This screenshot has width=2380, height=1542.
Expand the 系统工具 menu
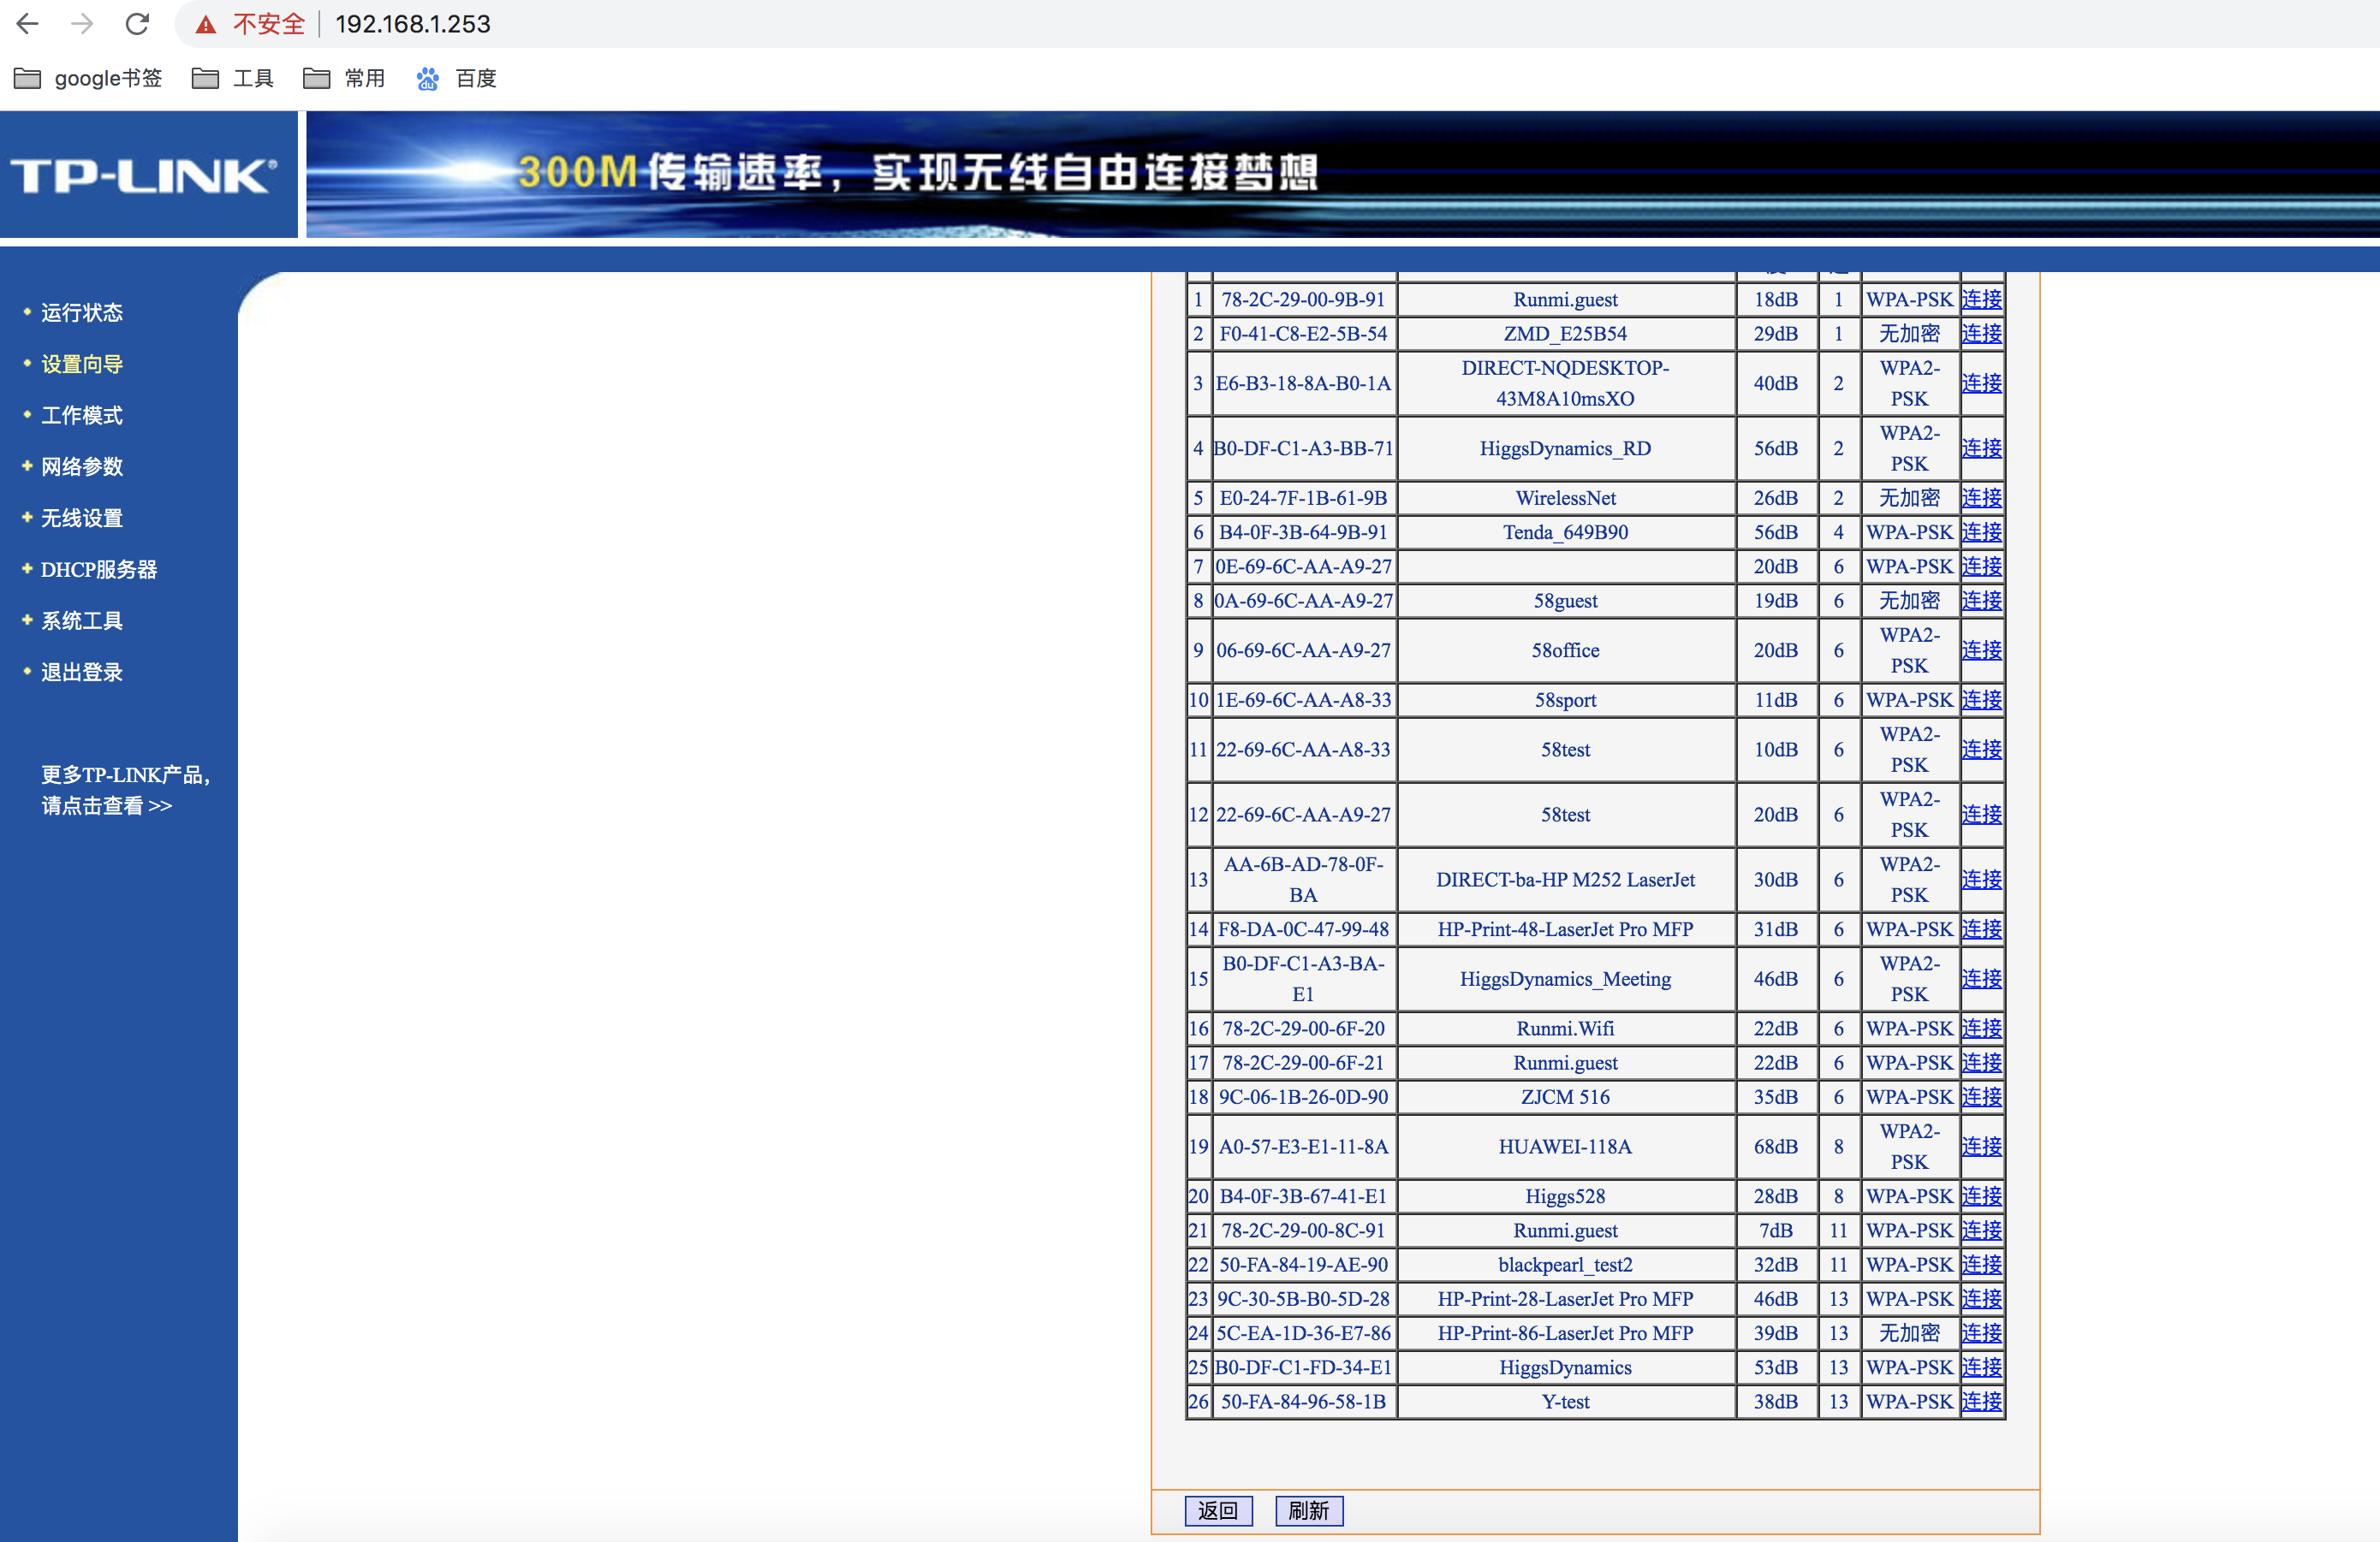82,620
